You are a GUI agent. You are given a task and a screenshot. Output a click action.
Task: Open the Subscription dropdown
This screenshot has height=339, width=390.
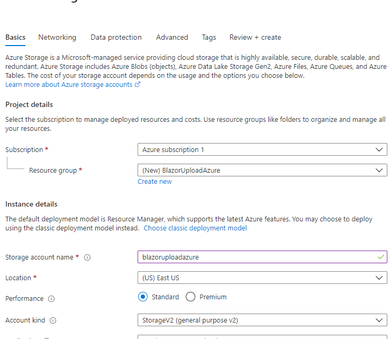point(262,150)
